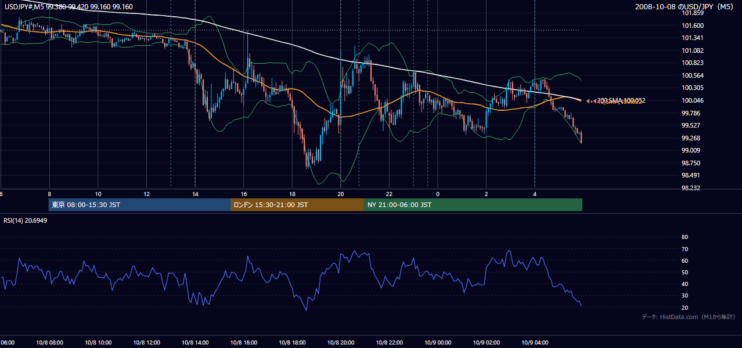Click the データ: HistData.com source credit
This screenshot has width=742, height=348.
[x=689, y=317]
